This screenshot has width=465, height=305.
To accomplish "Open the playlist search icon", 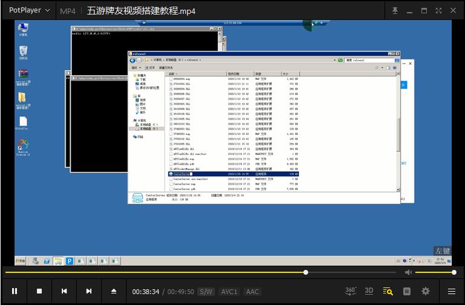I will 388,291.
